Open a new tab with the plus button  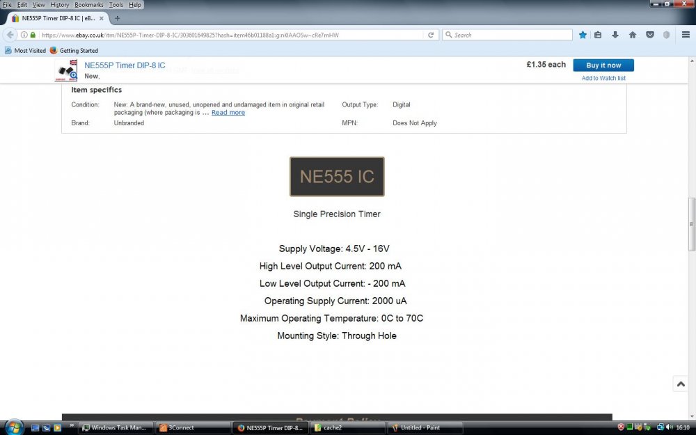117,18
